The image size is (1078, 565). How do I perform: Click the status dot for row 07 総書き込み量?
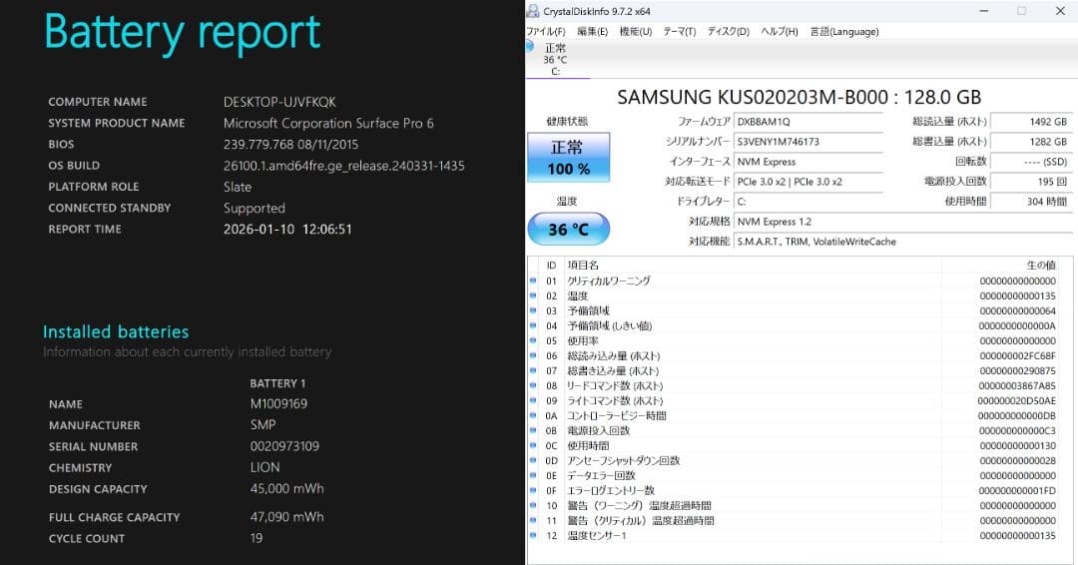click(533, 370)
